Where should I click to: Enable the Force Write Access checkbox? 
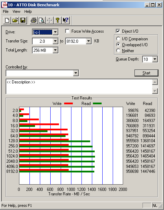(x=68, y=31)
